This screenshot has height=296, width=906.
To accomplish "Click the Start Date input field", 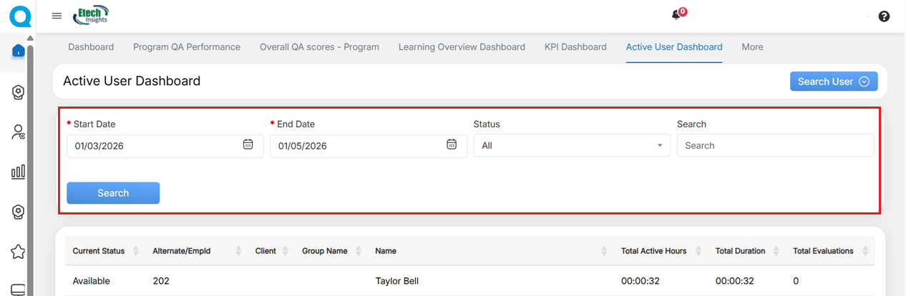I will point(154,146).
